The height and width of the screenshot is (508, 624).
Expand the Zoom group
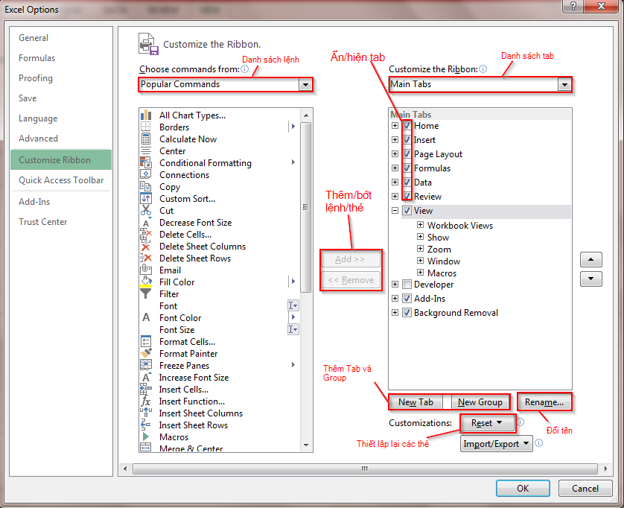420,249
